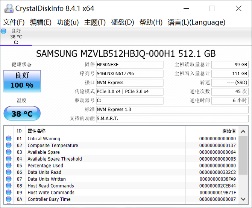Select the C: drive tab showing 38 °C
Image resolution: width=252 pixels, height=208 pixels.
click(16, 36)
